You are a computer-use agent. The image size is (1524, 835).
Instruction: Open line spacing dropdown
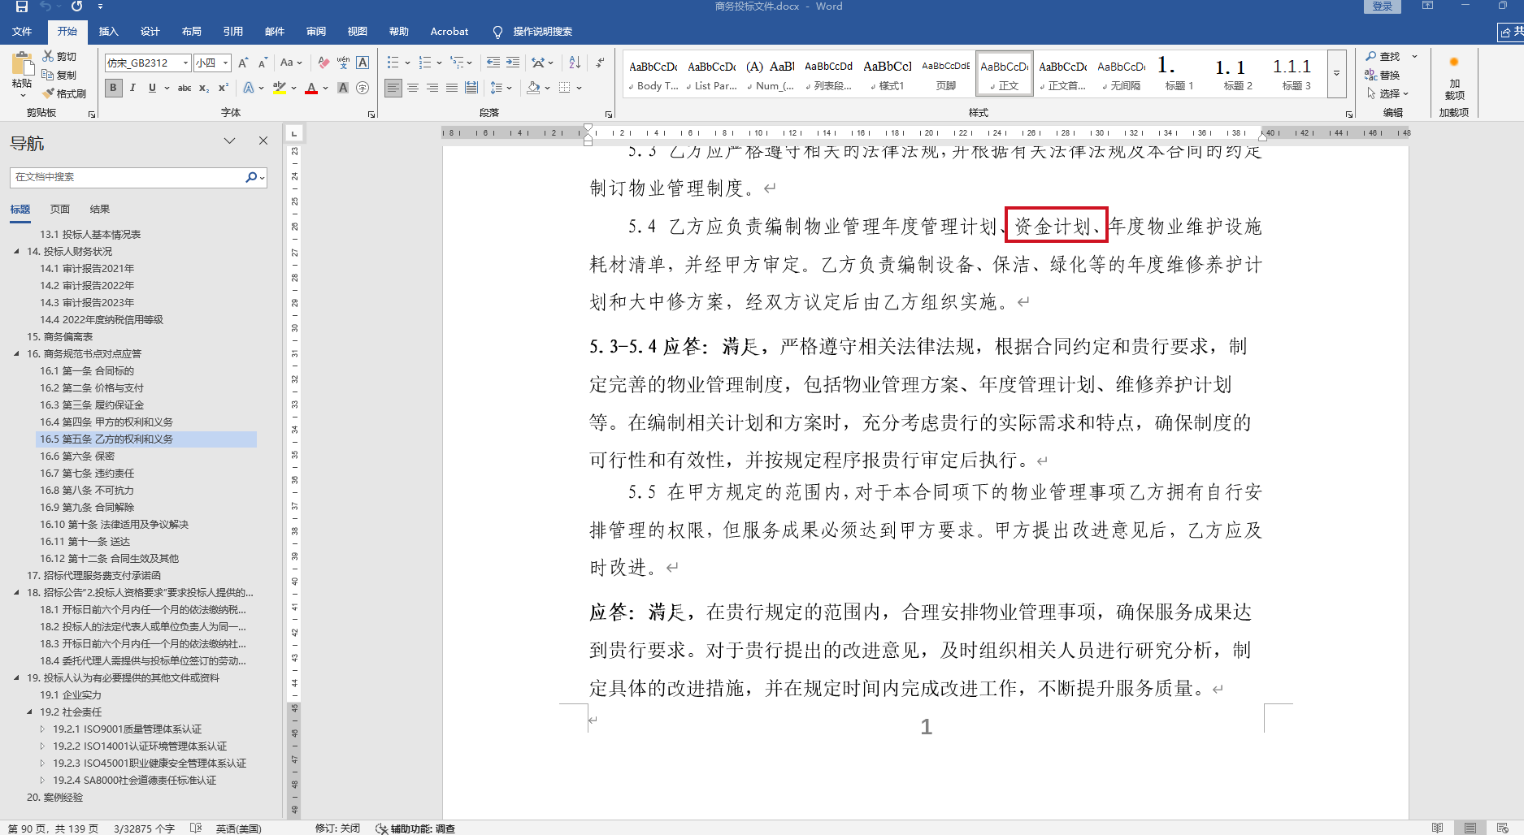[x=501, y=88]
